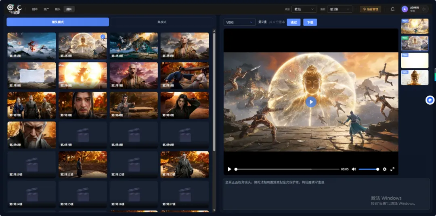Screen dimensions: 436x216
Task: Open the notification bell
Action: [393, 9]
